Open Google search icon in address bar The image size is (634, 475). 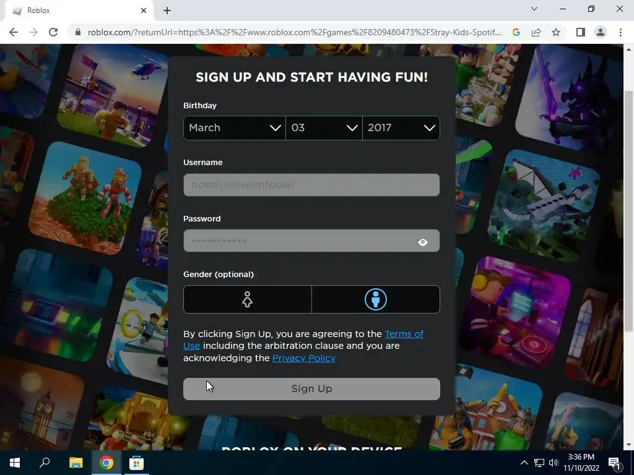(516, 32)
